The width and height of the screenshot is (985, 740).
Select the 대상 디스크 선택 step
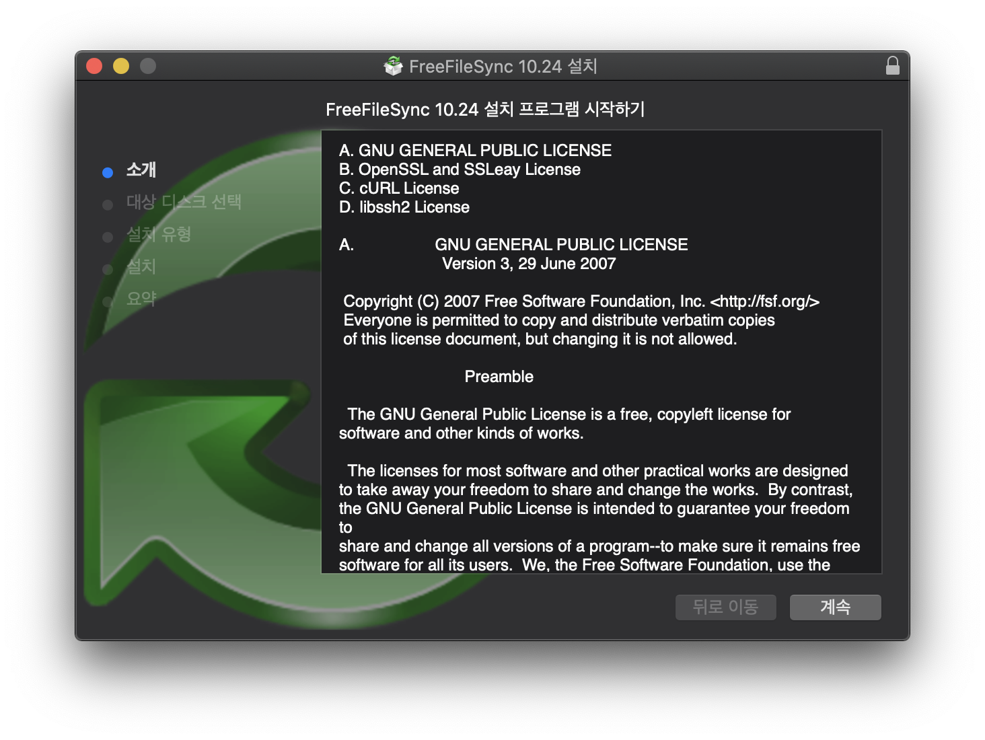coord(184,202)
